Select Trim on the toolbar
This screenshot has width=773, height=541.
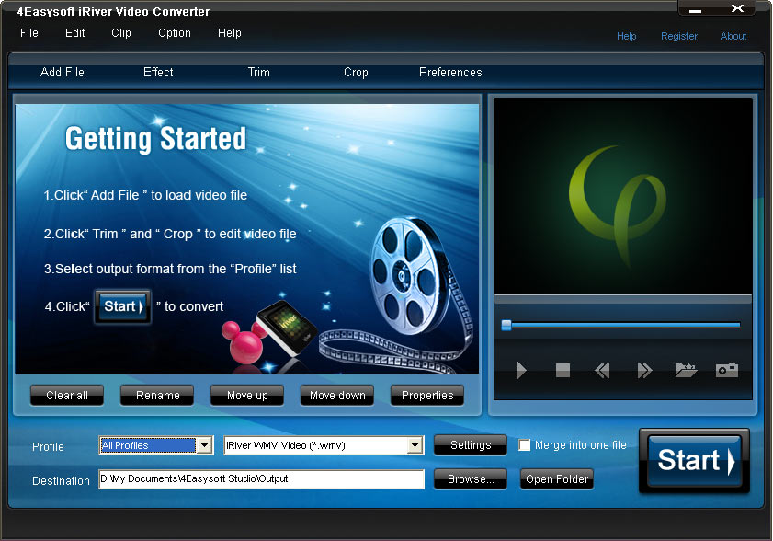tap(258, 72)
